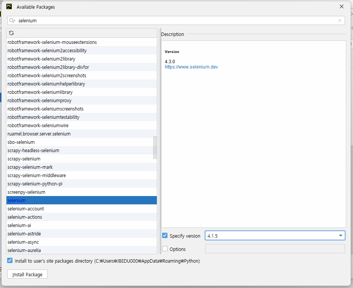353x288 pixels.
Task: Click the Install Package button
Action: tap(27, 274)
